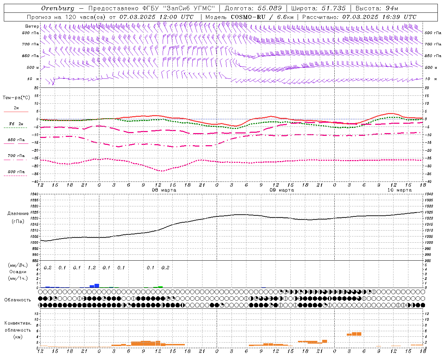Click the '(мм/1ч.)' precipitation unit label
This screenshot has width=443, height=354.
point(18,278)
